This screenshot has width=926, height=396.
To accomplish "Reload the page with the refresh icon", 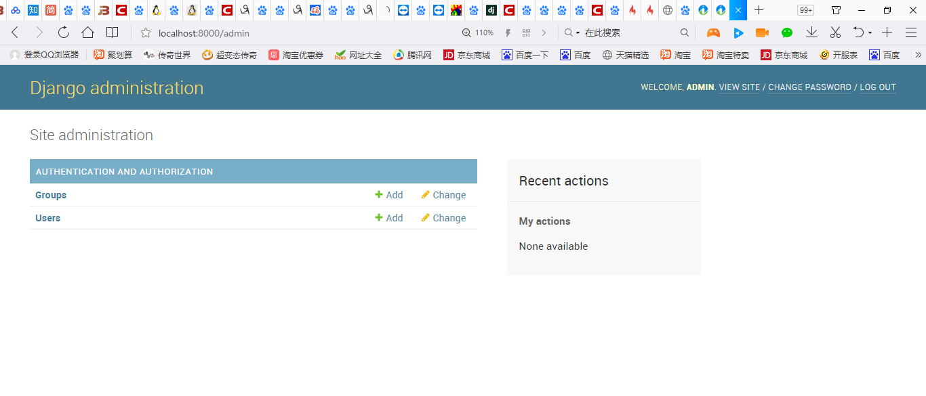I will (x=64, y=32).
